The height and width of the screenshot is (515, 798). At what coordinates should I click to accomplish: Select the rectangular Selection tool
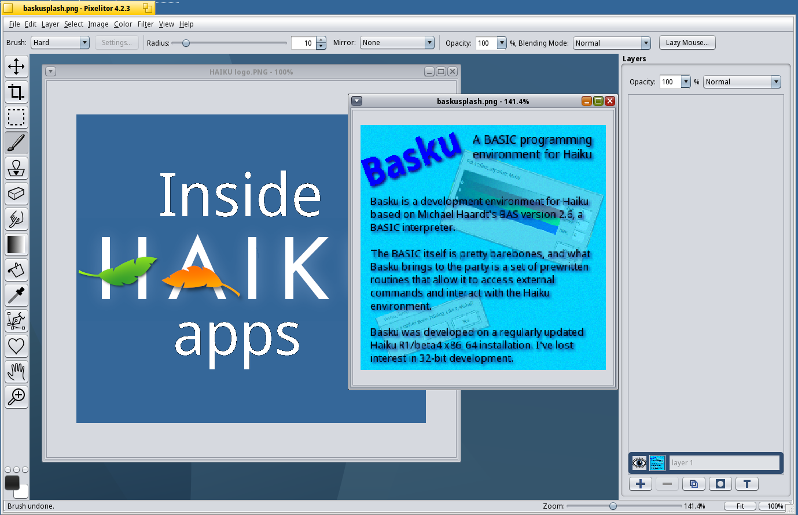click(16, 117)
